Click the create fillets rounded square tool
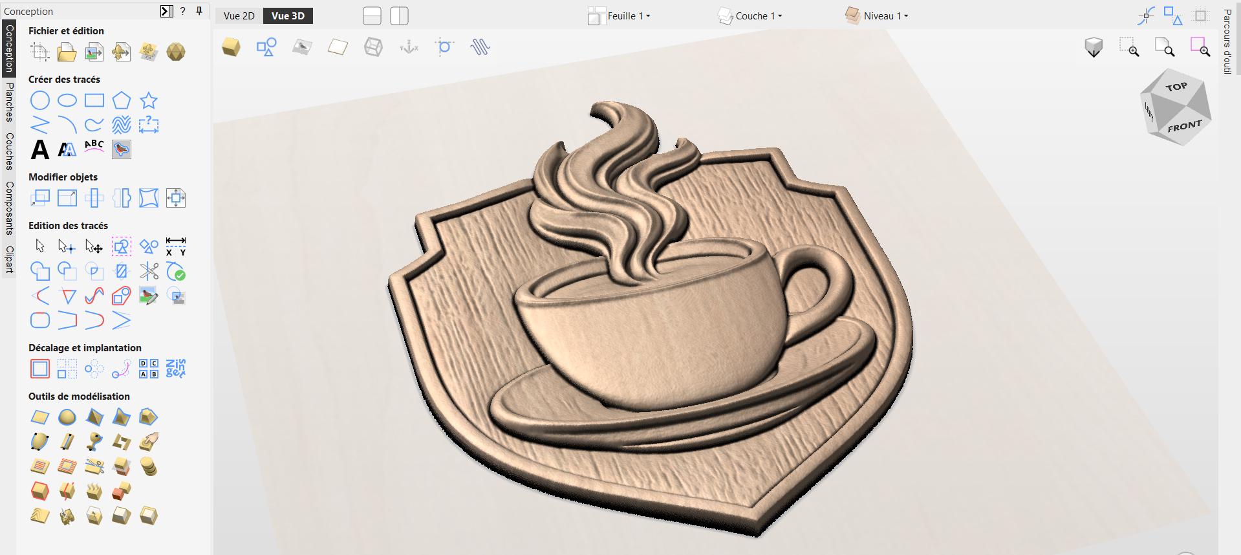Screen dimensions: 1241x555 point(40,320)
